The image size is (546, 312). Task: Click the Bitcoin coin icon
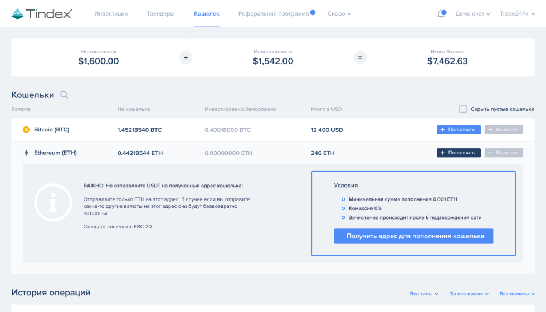pos(26,130)
